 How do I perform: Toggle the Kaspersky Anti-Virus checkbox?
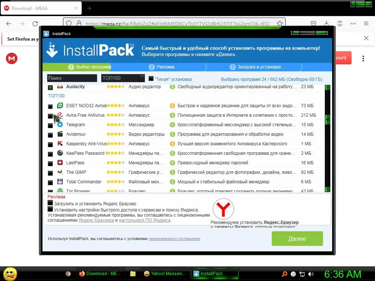(50, 145)
